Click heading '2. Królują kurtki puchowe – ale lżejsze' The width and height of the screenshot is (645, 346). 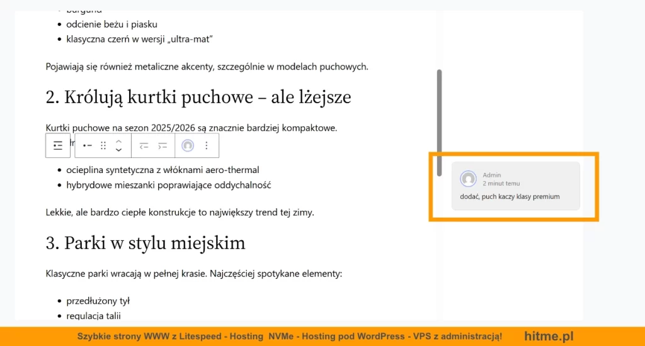click(x=198, y=98)
